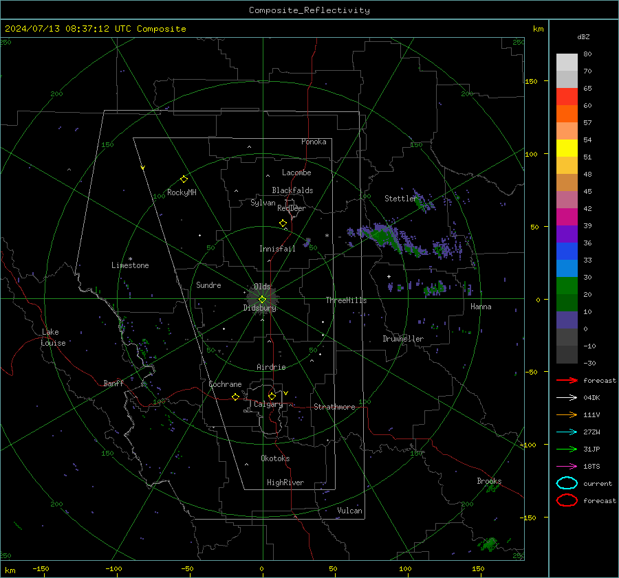The height and width of the screenshot is (578, 619).
Task: Click the yellow radar-center diamond at Olds-Didsbury
Action: click(x=262, y=299)
